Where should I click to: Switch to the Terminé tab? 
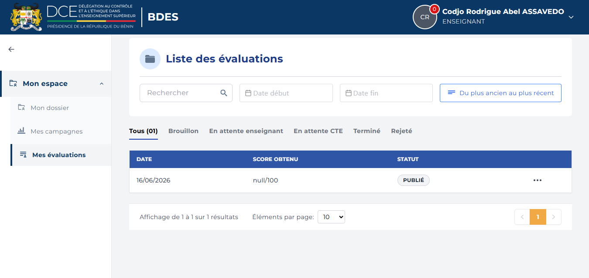coord(367,131)
